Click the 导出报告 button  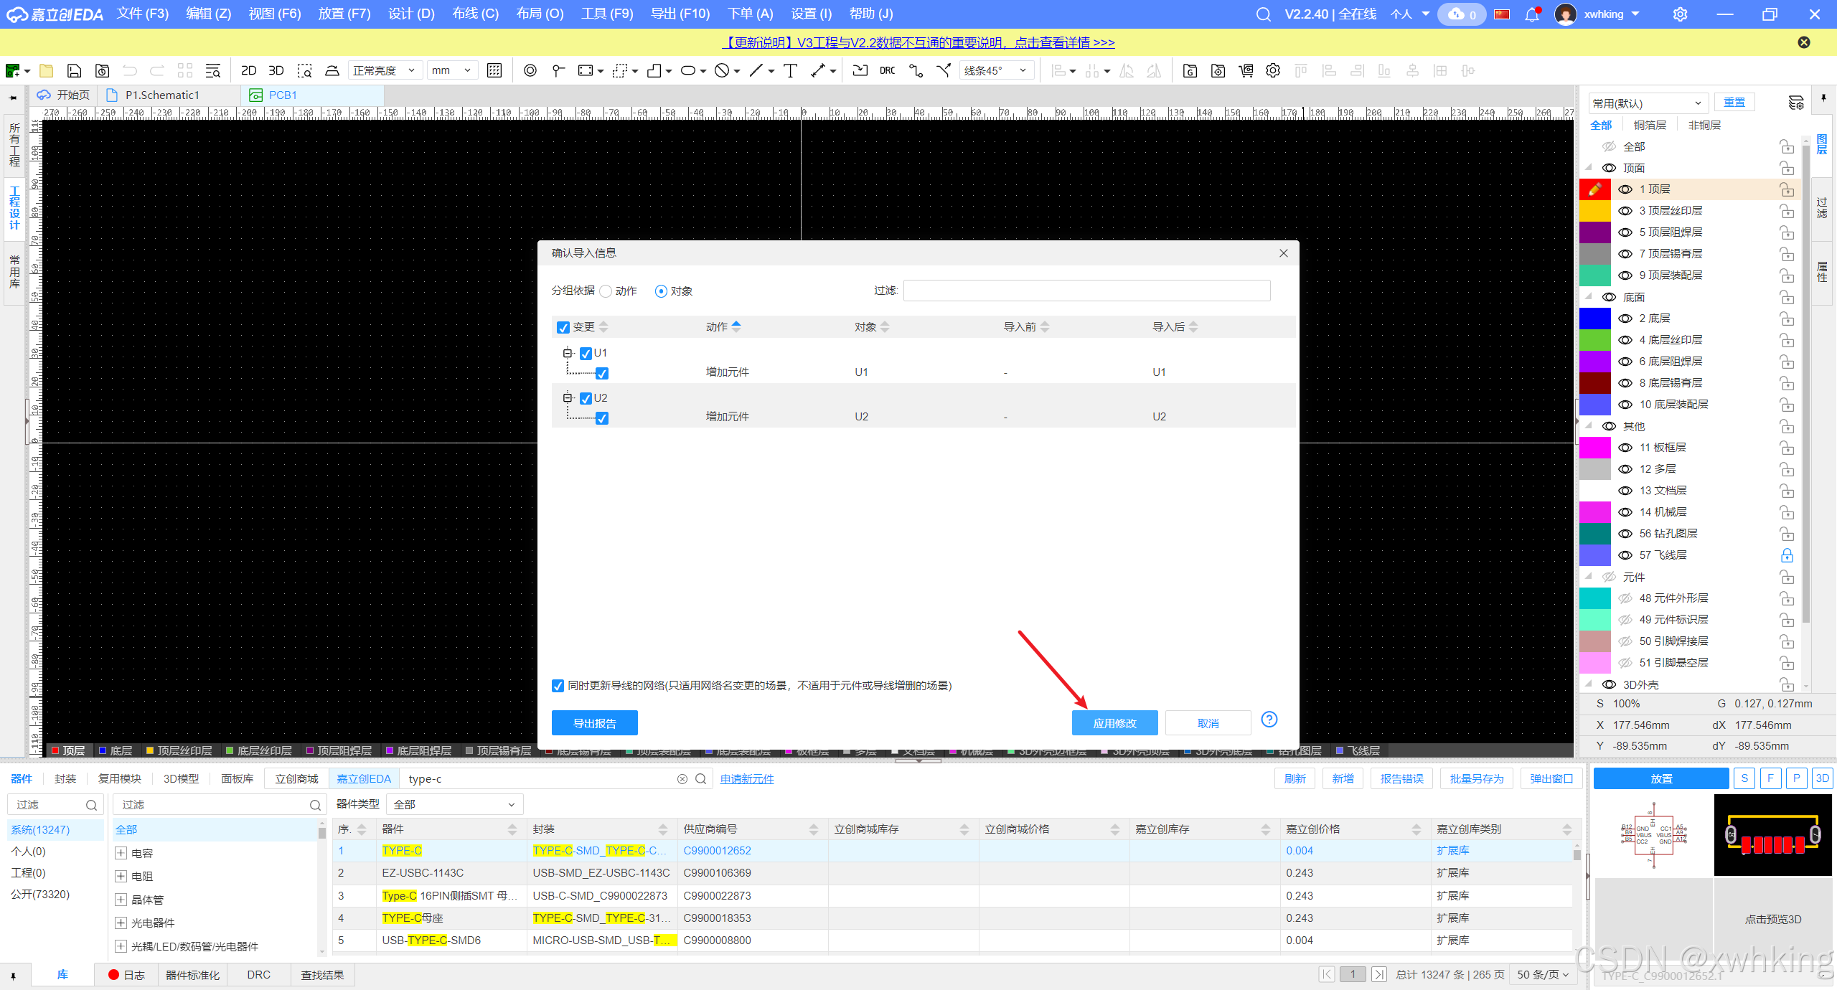(x=594, y=723)
